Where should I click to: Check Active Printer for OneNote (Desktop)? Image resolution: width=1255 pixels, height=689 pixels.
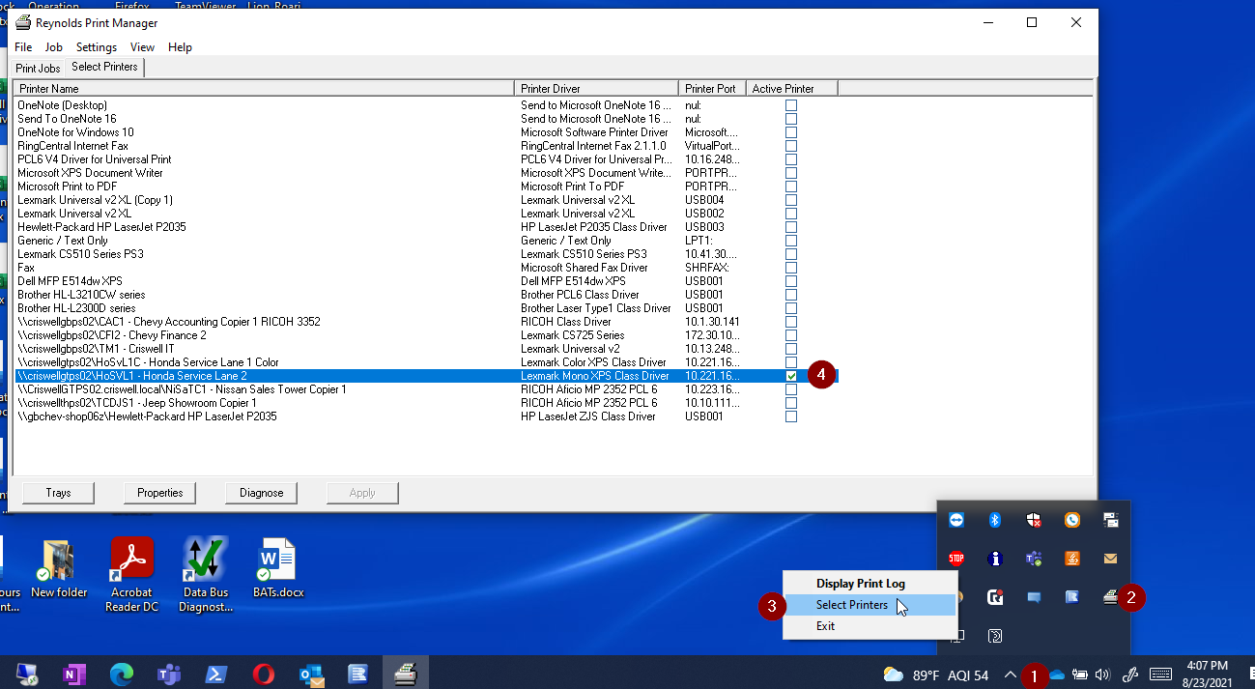pos(791,105)
